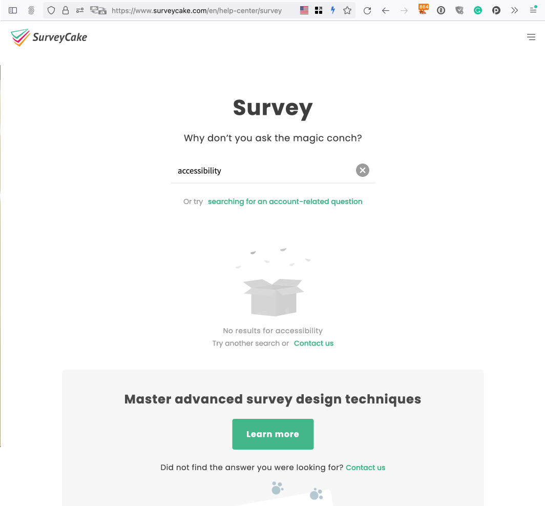Open the tracking protection shield

coord(51,10)
